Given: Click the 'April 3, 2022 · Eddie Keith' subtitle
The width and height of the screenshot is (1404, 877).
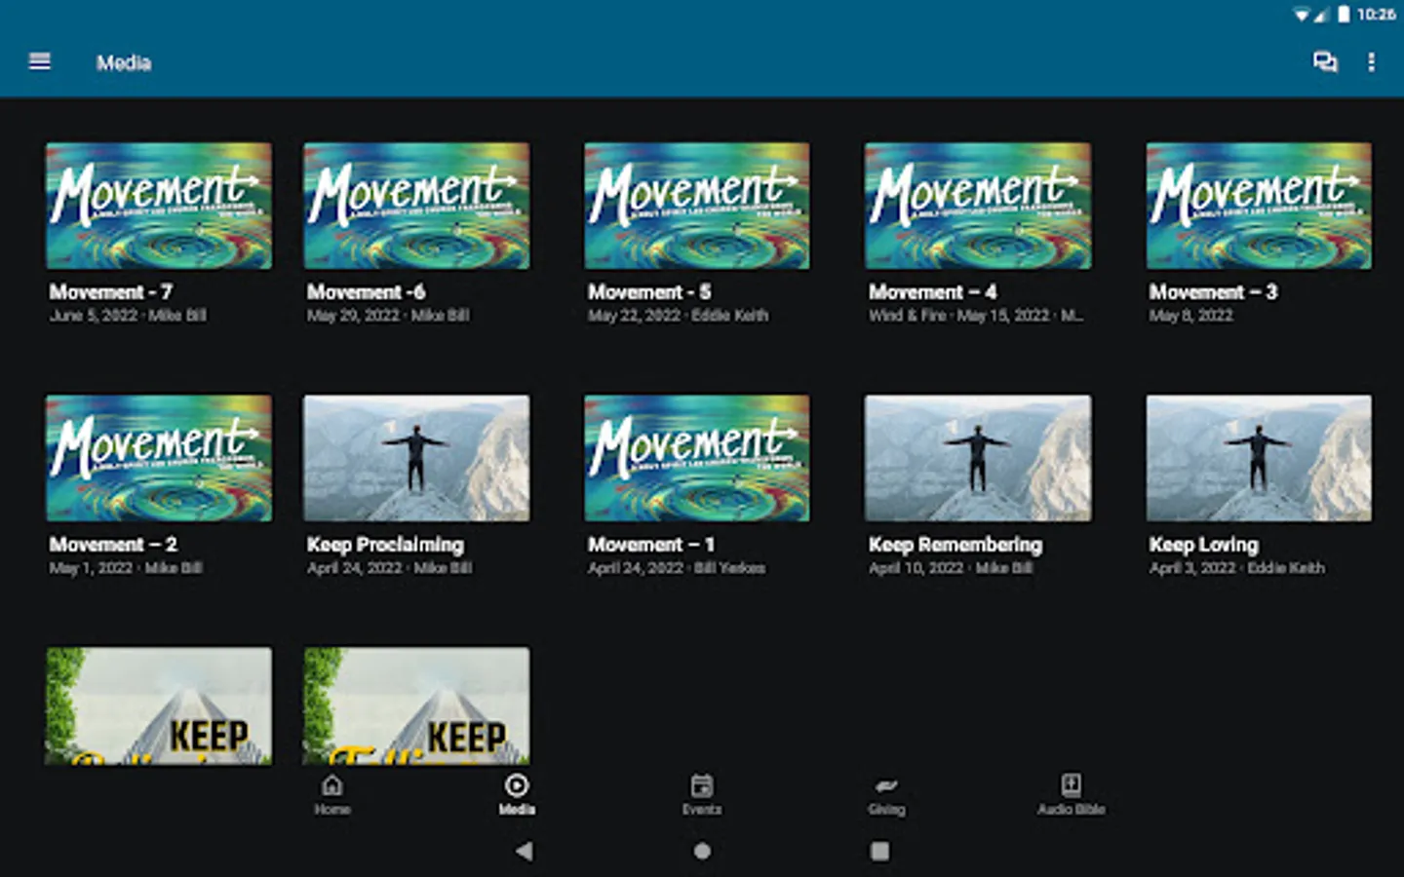Looking at the screenshot, I should click(1236, 568).
